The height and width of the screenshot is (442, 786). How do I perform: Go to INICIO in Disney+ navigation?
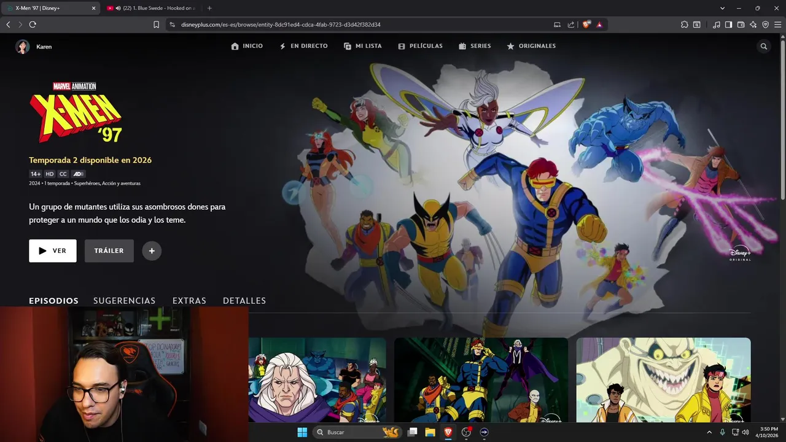(247, 46)
